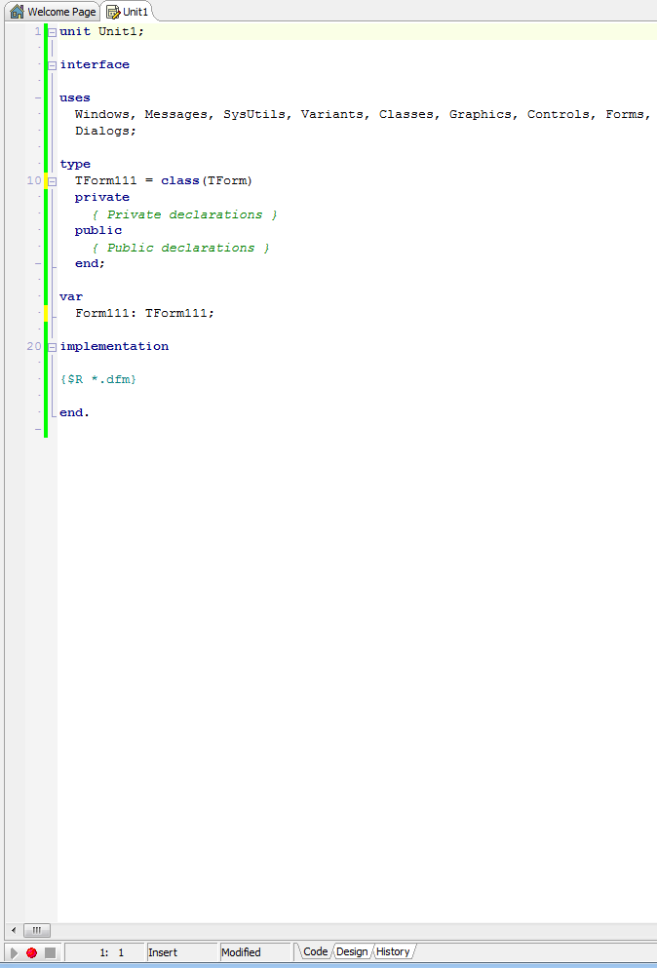657x968 pixels.
Task: Click the 'var' keyword
Action: click(71, 297)
